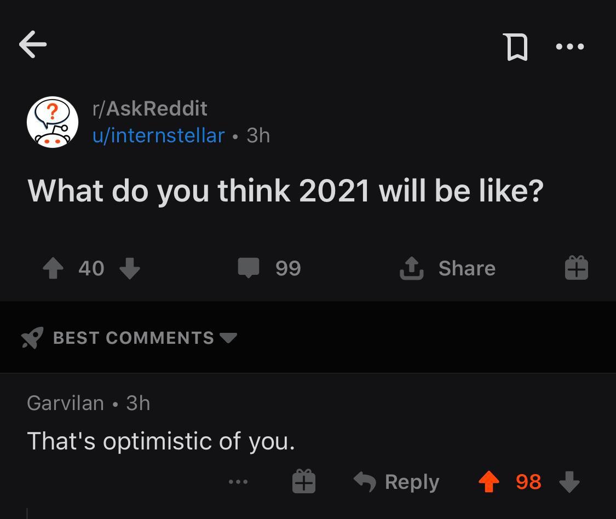Upvote the 2021 post

point(53,268)
